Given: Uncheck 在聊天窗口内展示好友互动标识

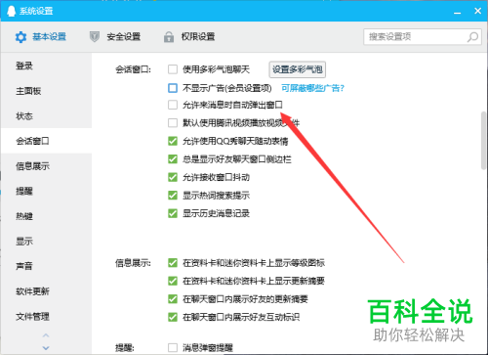Looking at the screenshot, I should pyautogui.click(x=173, y=317).
